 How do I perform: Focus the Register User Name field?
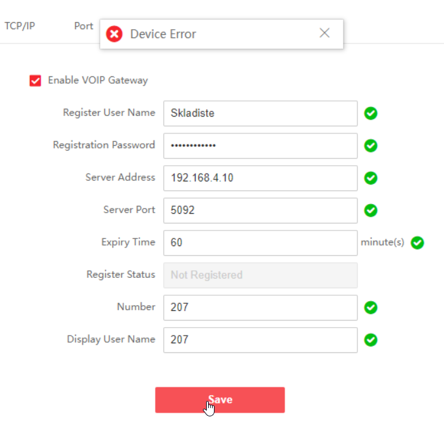(x=260, y=113)
